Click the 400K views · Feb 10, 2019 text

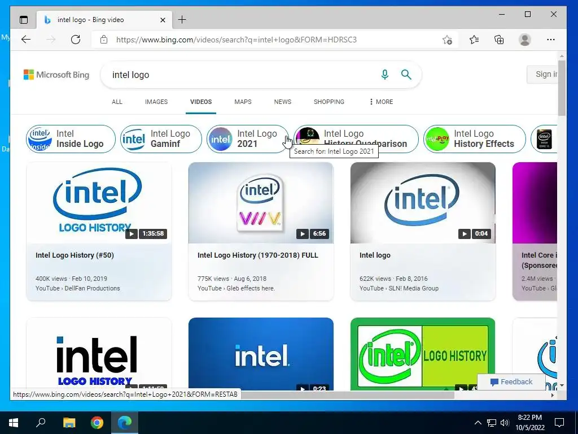click(71, 279)
